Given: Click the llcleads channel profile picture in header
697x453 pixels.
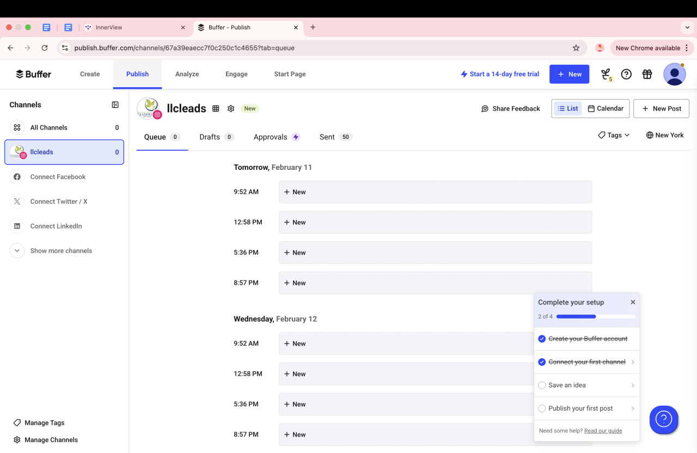Looking at the screenshot, I should pos(148,108).
